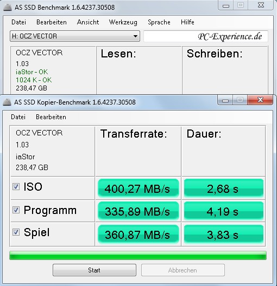Close the Kopier-Benchmark window with red X

(x=260, y=100)
